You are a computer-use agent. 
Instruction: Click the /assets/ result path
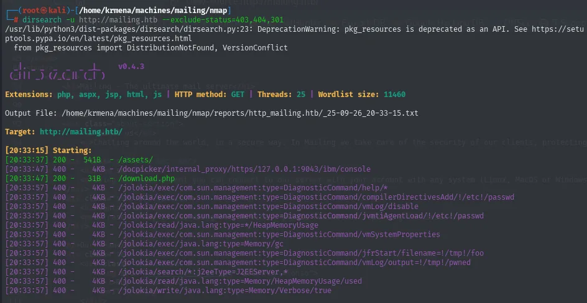click(x=136, y=160)
